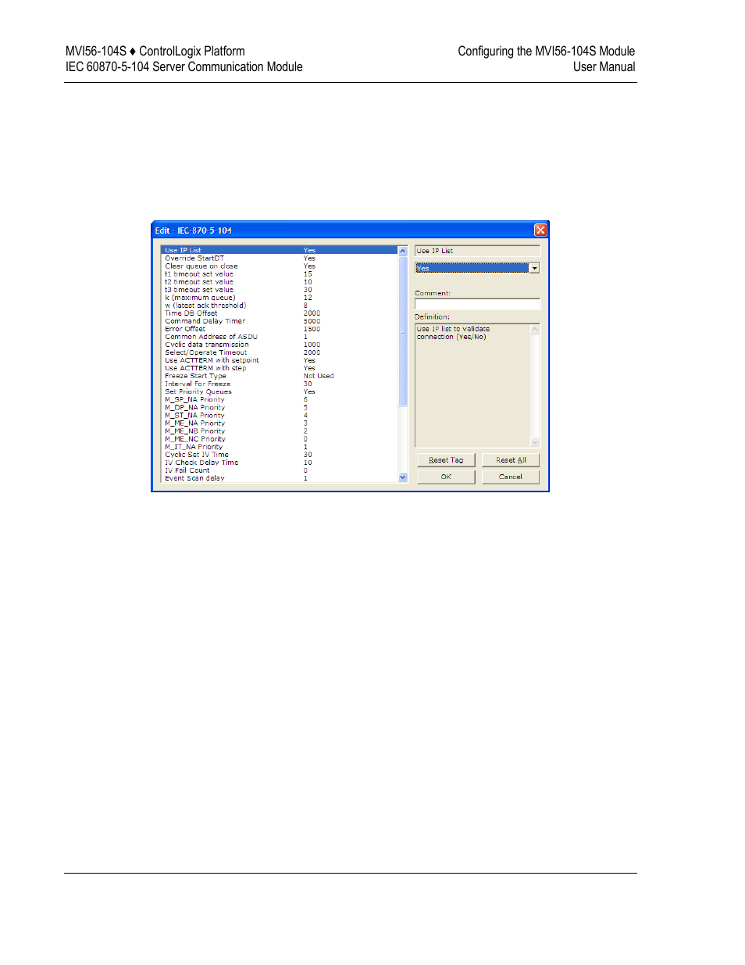Click the Not Used value
This screenshot has height=965, width=745.
[x=319, y=376]
